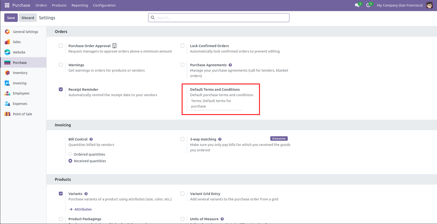Edit the default purchase terms text field
This screenshot has width=437, height=224.
[x=216, y=104]
